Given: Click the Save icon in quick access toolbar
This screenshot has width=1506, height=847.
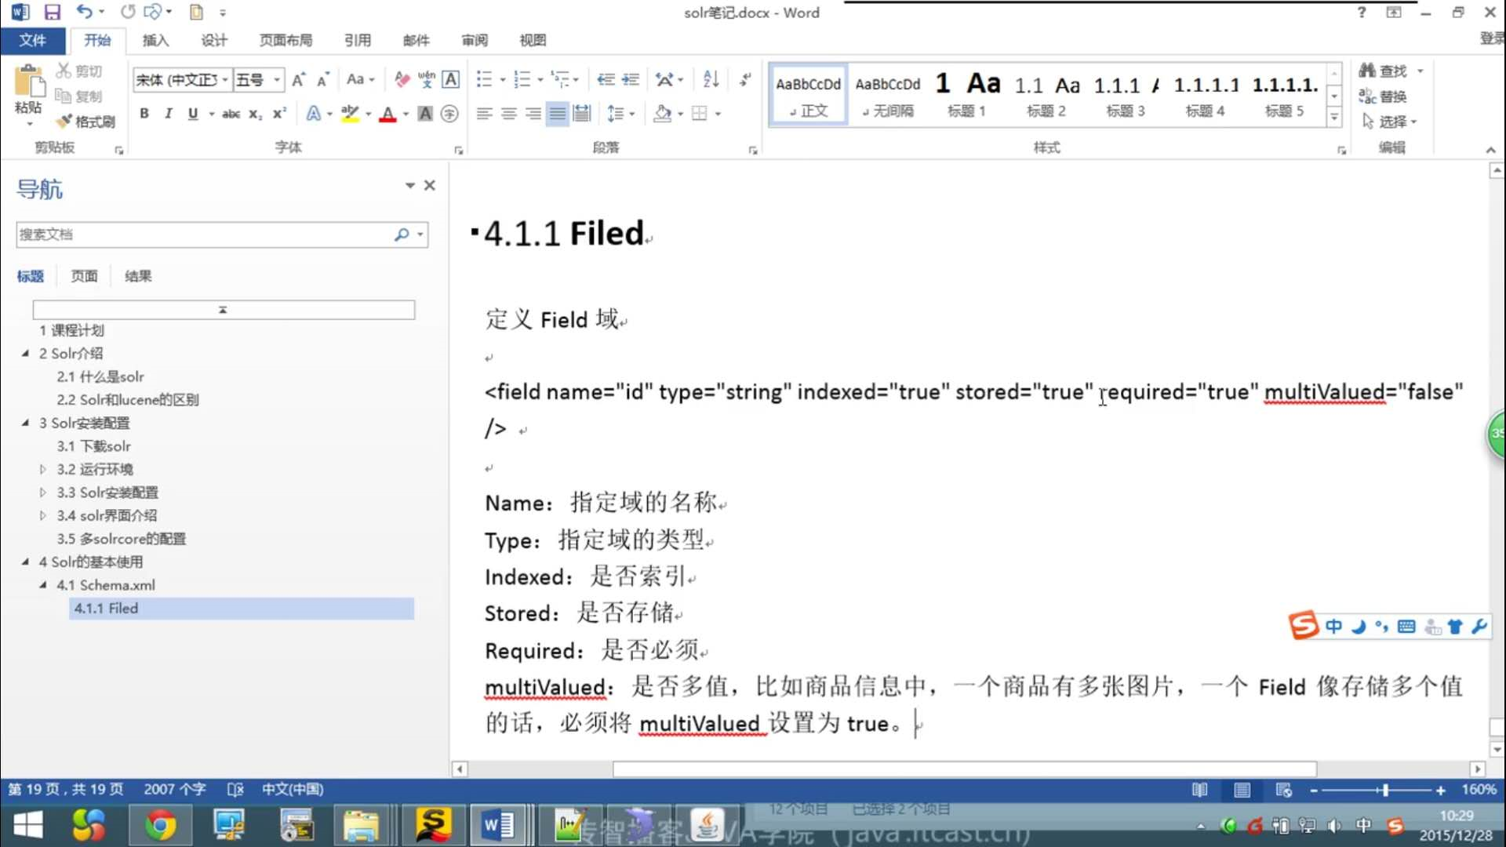Looking at the screenshot, I should tap(52, 12).
